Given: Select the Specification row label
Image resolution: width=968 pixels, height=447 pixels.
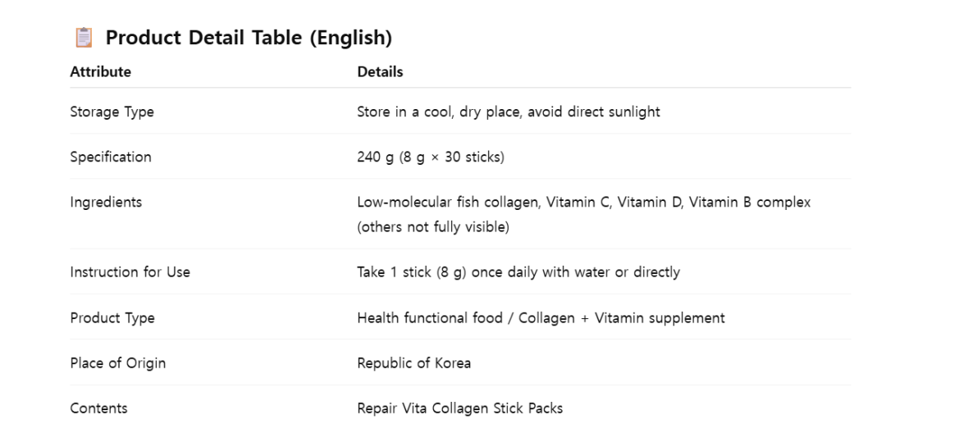Looking at the screenshot, I should (x=110, y=157).
